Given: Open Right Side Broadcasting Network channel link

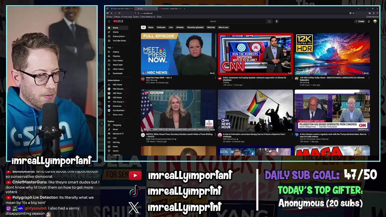Looking at the screenshot, I should tap(161, 139).
